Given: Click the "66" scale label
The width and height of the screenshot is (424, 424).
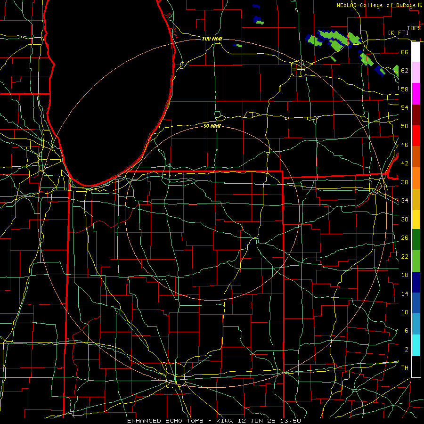Looking at the screenshot, I should pyautogui.click(x=405, y=52).
